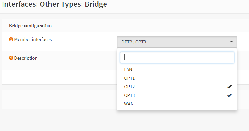Click the orange button edge behind the dropdown

point(117,99)
